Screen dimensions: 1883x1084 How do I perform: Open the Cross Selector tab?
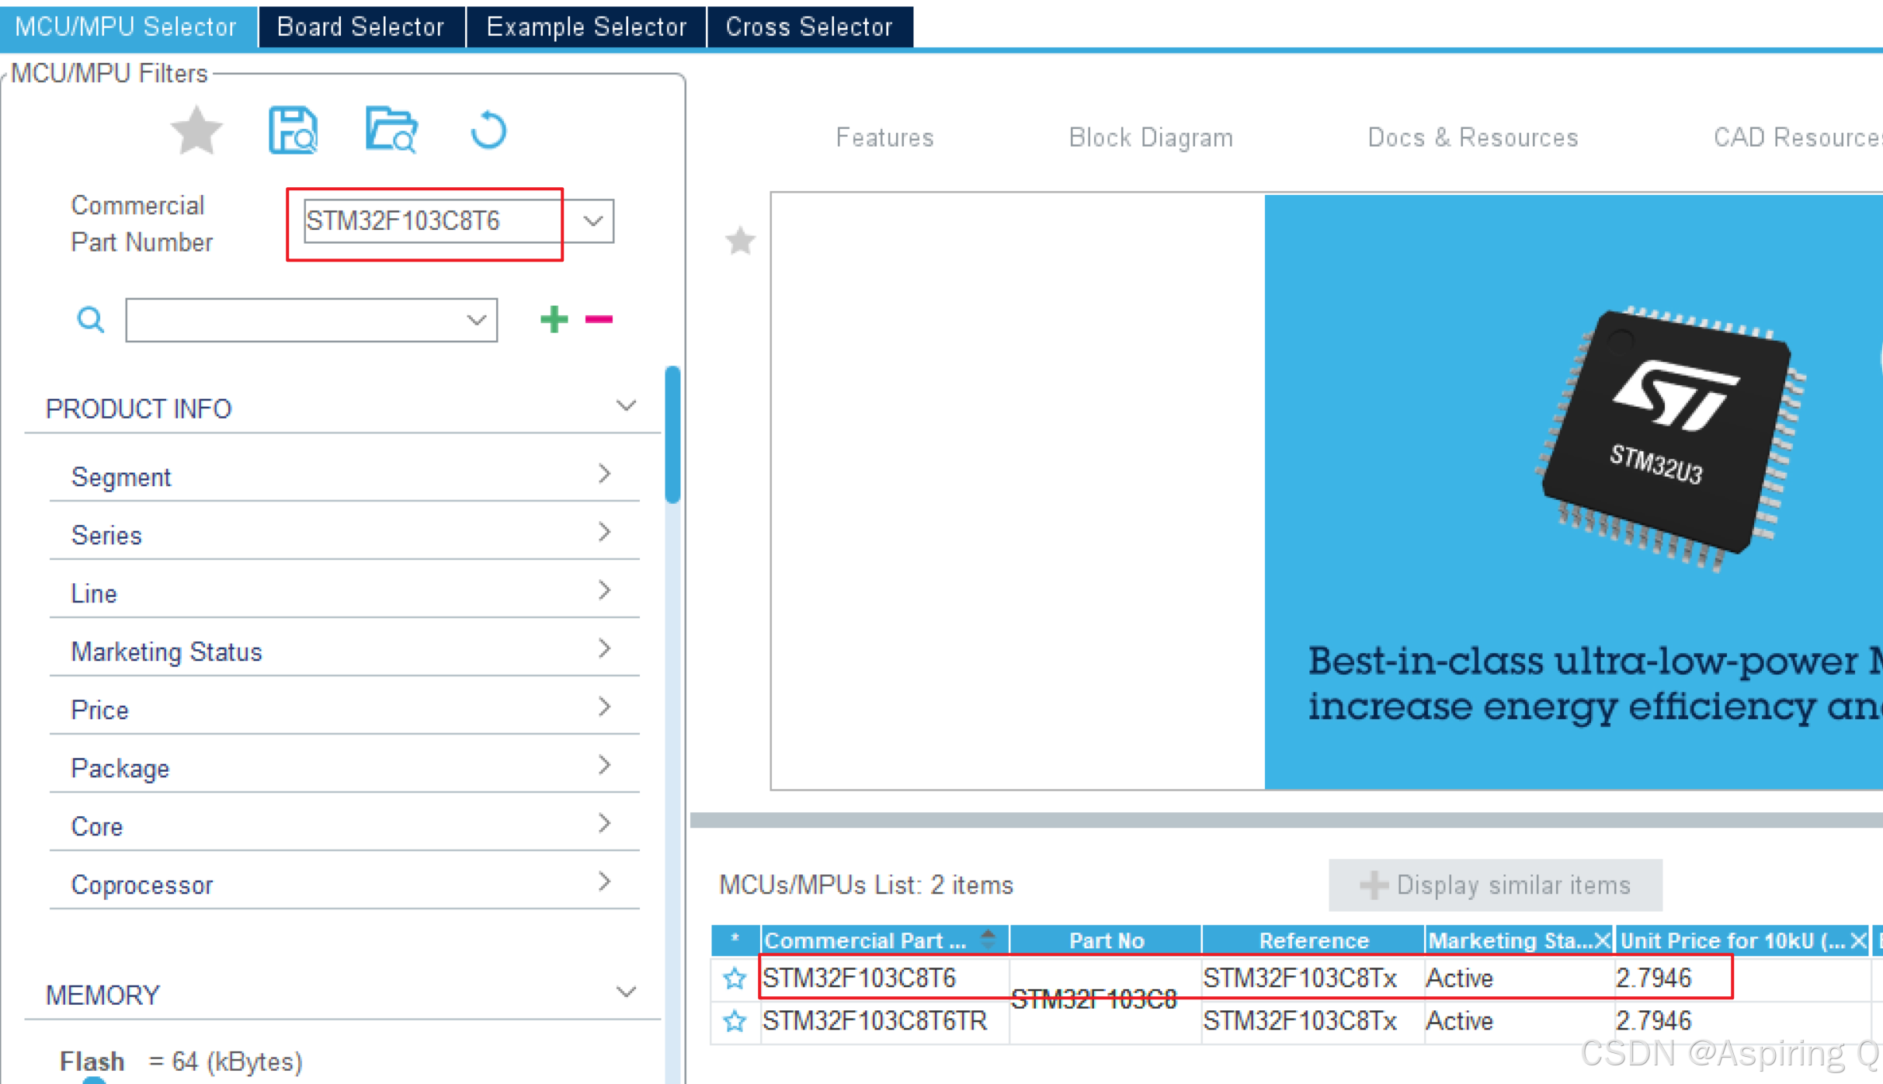[x=810, y=27]
